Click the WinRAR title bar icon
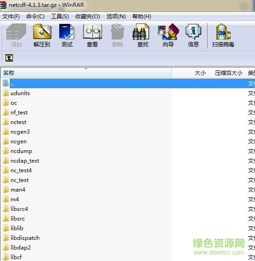The width and height of the screenshot is (255, 261). point(3,5)
